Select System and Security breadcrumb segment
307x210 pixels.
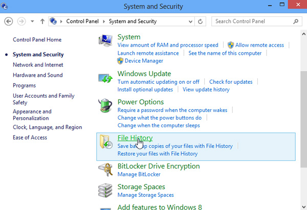[x=133, y=21]
